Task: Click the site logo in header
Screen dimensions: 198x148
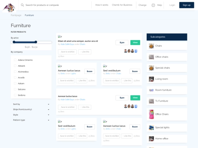Action: coord(9,8)
